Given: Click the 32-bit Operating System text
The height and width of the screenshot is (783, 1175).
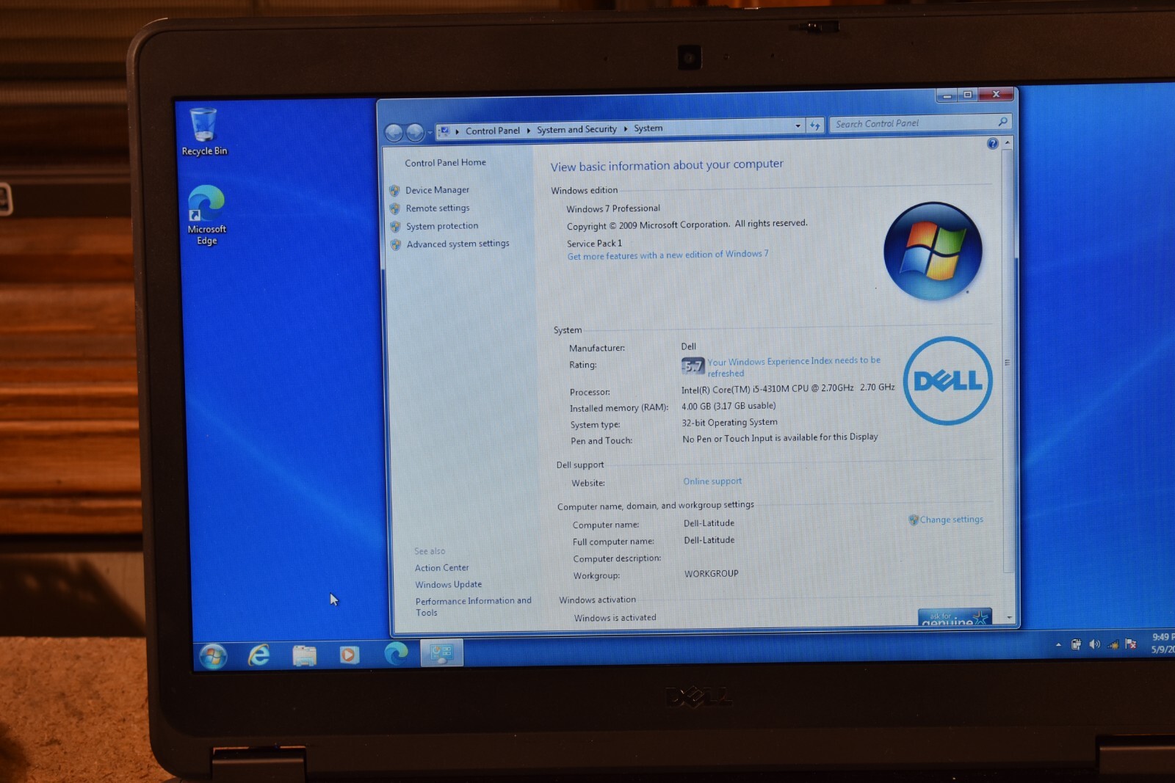Looking at the screenshot, I should (x=729, y=423).
